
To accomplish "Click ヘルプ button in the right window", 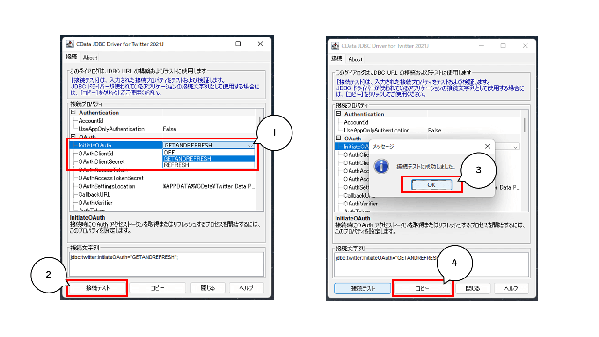I will pos(511,288).
